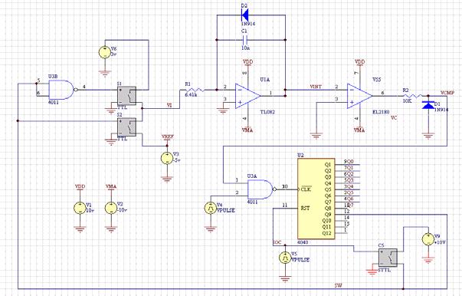The height and width of the screenshot is (296, 462).
Task: Select the V2 -10v voltage source
Action: [x=111, y=208]
